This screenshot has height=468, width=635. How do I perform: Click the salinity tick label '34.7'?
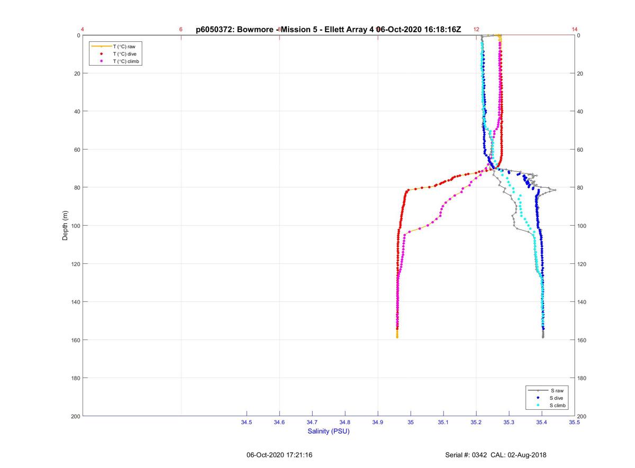tap(312, 423)
